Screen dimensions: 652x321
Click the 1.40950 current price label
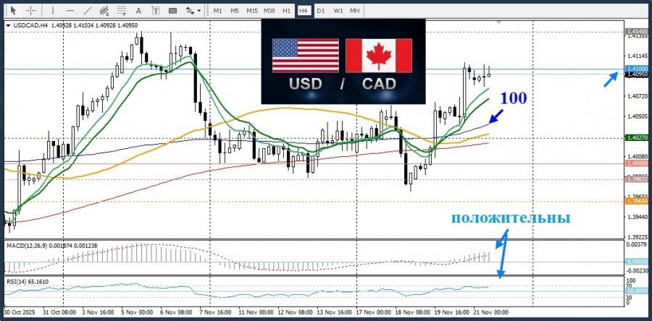pos(636,74)
